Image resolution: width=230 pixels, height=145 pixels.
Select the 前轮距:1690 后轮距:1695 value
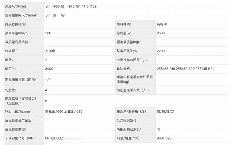(x=63, y=112)
